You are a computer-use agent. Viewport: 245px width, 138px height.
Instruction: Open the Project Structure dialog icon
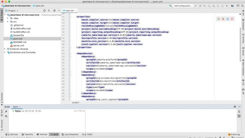tap(232, 6)
